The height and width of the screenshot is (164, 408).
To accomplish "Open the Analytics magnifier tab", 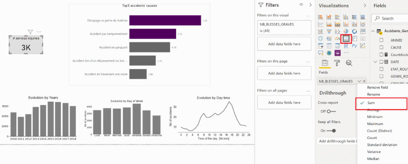I will (x=348, y=62).
